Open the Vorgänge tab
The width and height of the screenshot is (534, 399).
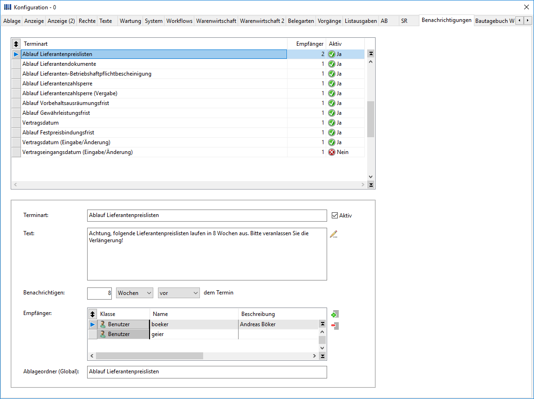point(329,21)
